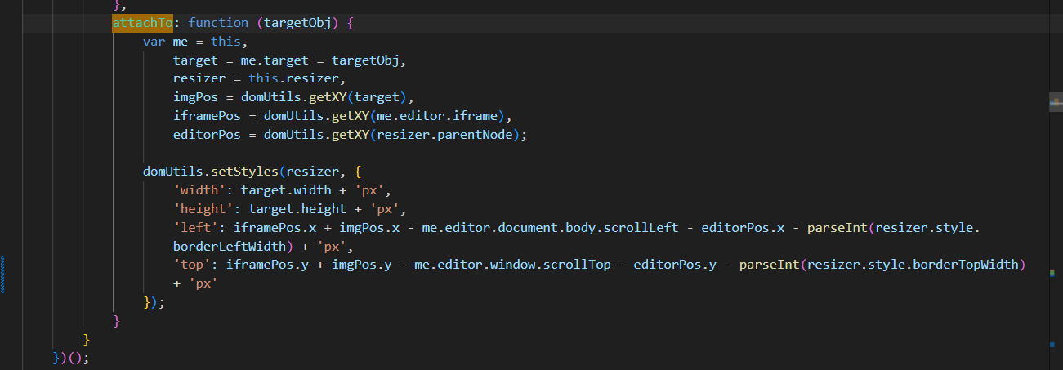Click the setStyles method call
The width and height of the screenshot is (1063, 370).
coord(245,173)
